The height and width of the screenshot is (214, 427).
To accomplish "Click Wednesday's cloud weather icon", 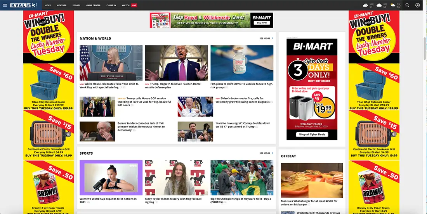I will coord(379,5).
